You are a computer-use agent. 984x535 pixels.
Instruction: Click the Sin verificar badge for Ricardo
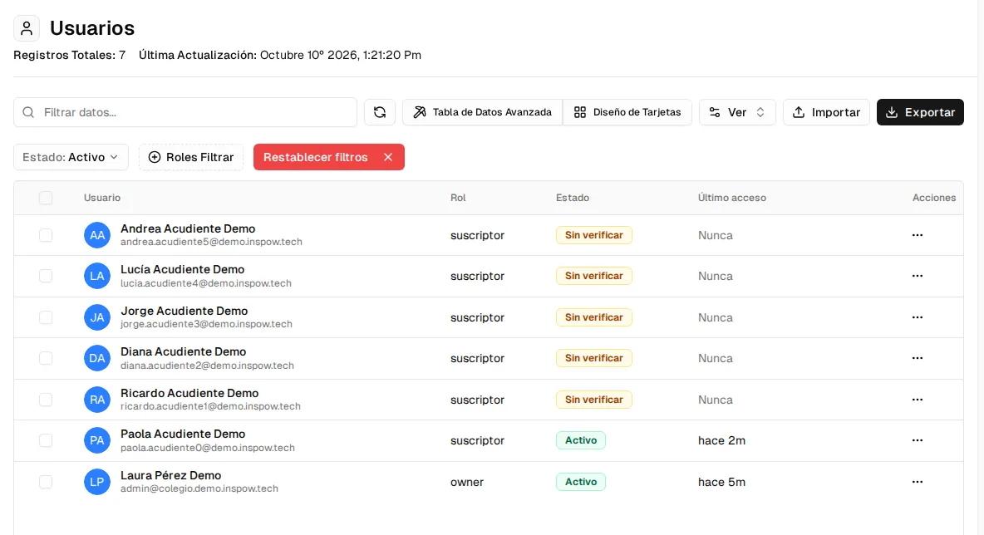pos(593,400)
